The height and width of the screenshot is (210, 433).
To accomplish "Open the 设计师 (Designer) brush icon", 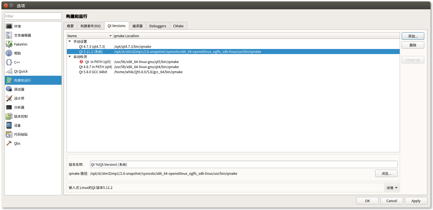I will (x=9, y=98).
